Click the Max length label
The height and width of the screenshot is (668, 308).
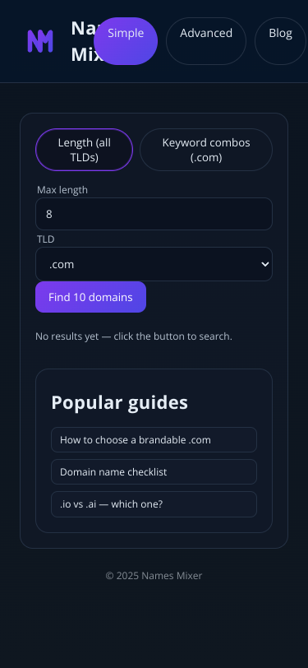pos(62,190)
